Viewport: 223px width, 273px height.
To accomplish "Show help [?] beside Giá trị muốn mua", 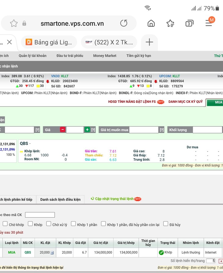I will point(162,130).
